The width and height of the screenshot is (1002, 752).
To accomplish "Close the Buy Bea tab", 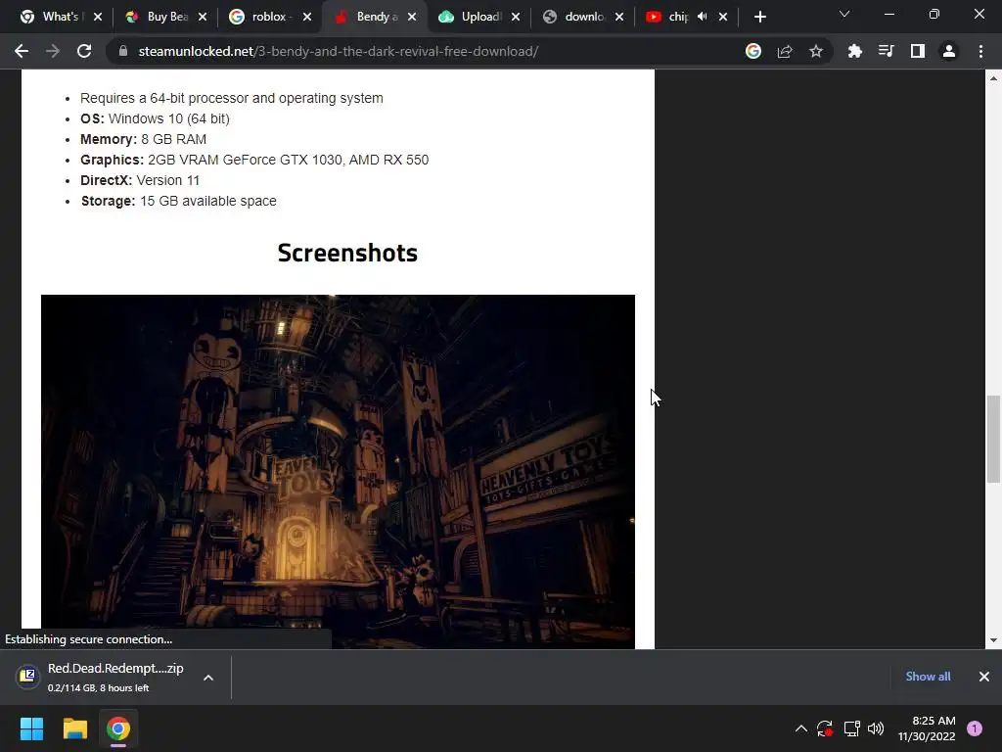I will pyautogui.click(x=203, y=18).
